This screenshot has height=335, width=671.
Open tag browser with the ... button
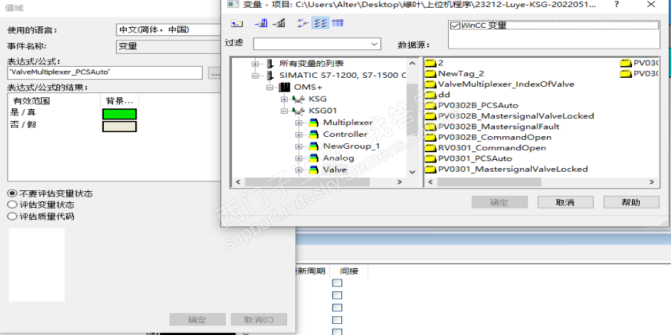(215, 74)
